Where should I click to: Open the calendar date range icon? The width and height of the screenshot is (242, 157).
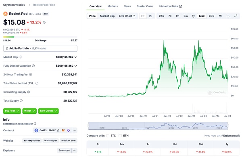coord(220,16)
